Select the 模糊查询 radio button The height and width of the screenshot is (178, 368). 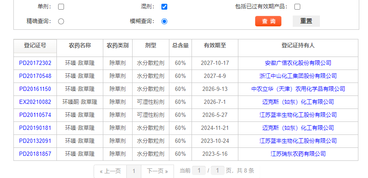coord(164,21)
